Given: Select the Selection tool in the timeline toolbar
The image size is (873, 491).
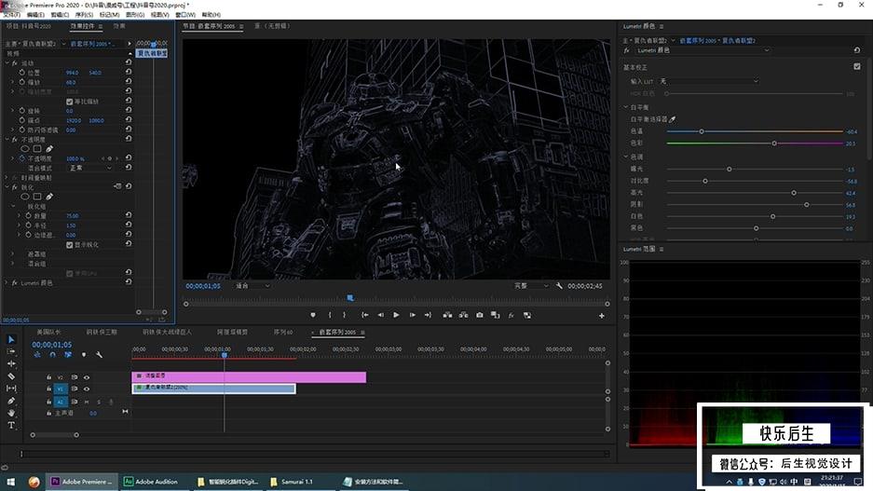Looking at the screenshot, I should pyautogui.click(x=11, y=339).
